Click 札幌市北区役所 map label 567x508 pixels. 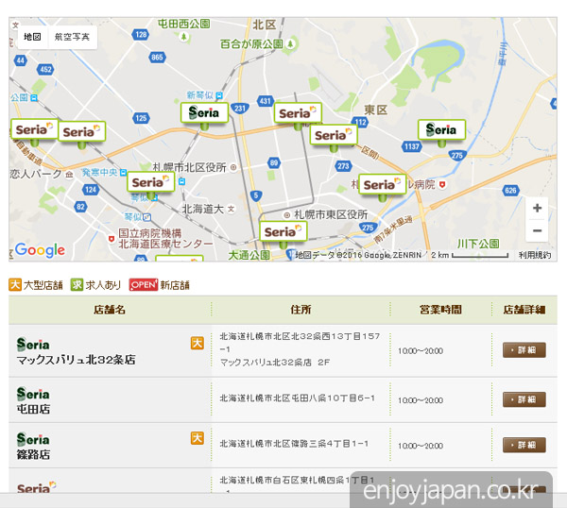pyautogui.click(x=190, y=167)
